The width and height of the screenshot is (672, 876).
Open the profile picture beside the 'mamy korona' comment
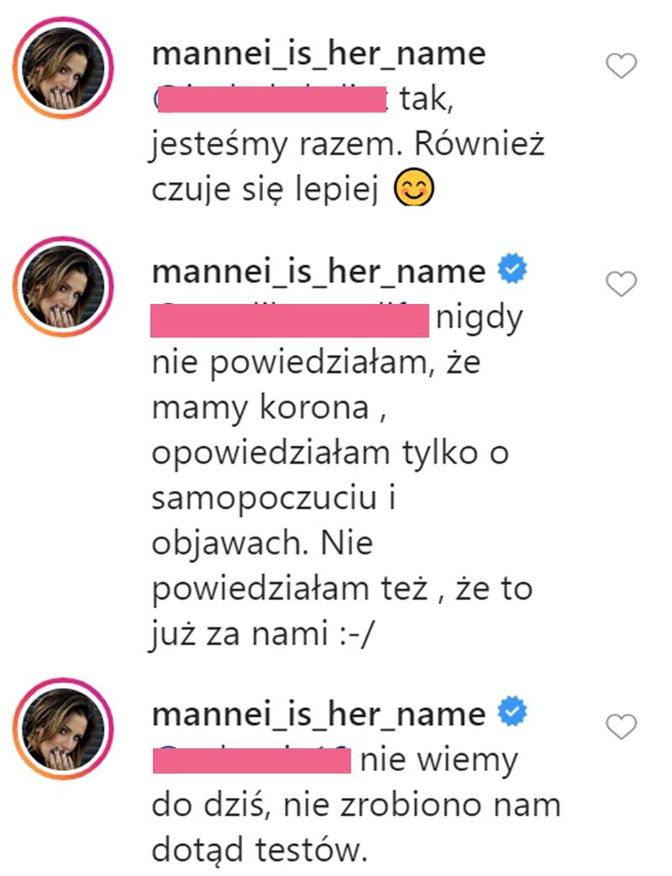tap(63, 286)
